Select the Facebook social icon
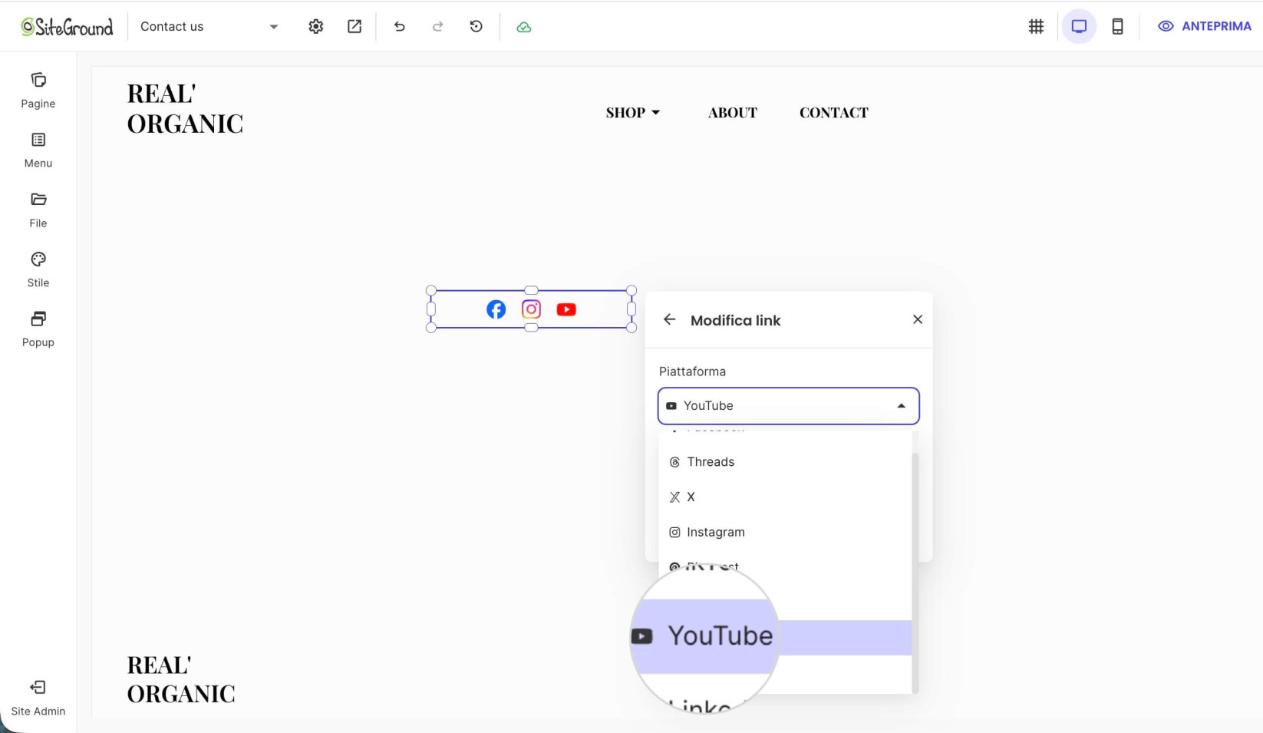Viewport: 1263px width, 733px height. (496, 309)
